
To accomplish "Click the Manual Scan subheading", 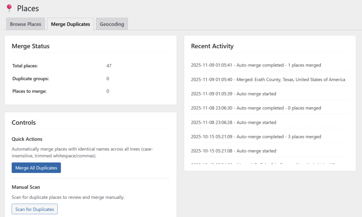I will point(25,187).
